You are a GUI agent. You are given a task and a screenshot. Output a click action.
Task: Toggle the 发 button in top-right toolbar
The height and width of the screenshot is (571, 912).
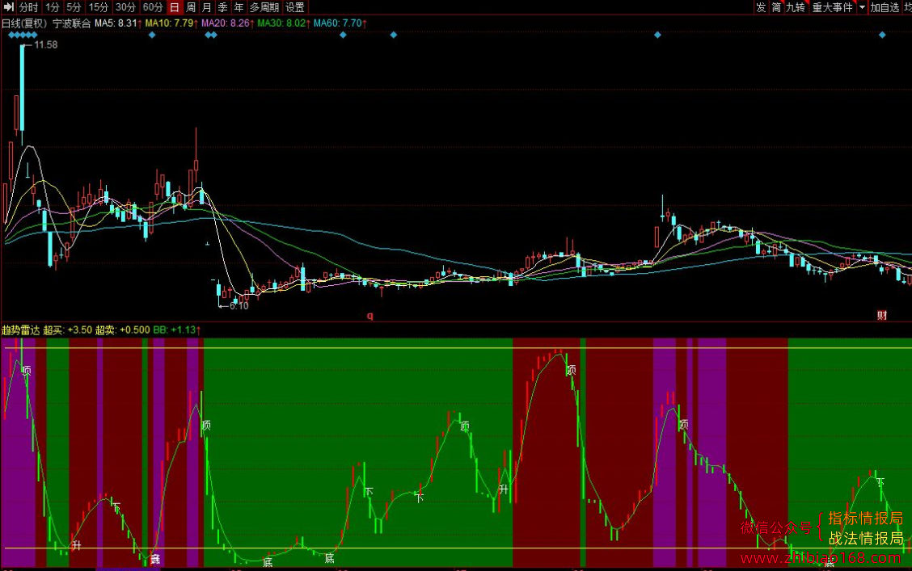click(x=761, y=7)
